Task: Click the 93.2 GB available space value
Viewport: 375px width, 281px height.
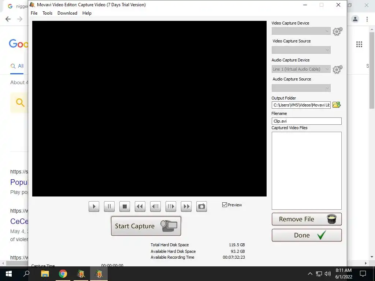Action: pyautogui.click(x=238, y=251)
